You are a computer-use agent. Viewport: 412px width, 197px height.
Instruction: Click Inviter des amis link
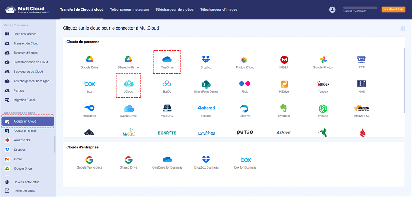click(x=24, y=190)
